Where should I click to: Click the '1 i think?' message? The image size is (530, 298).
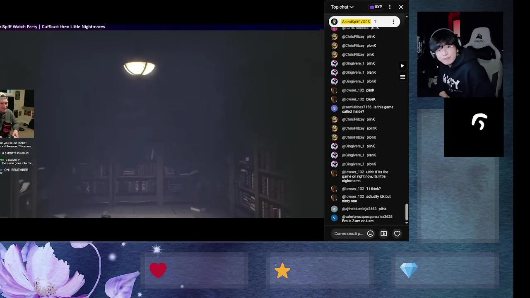coord(373,189)
